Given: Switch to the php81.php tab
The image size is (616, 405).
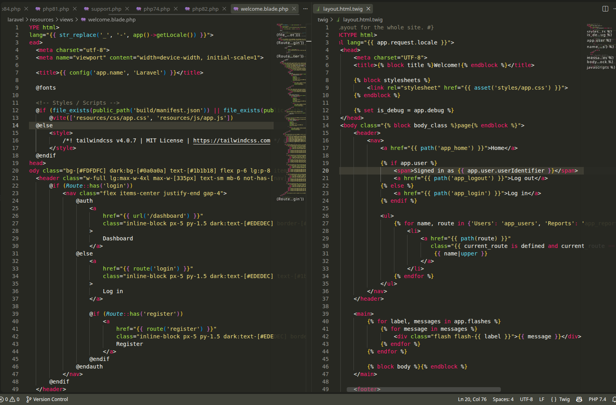Looking at the screenshot, I should 56,9.
